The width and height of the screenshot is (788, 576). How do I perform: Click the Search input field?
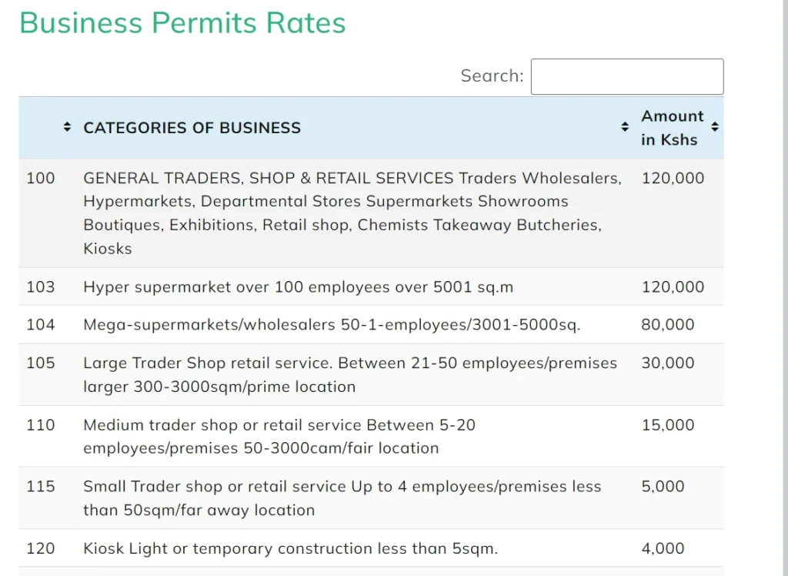coord(626,77)
